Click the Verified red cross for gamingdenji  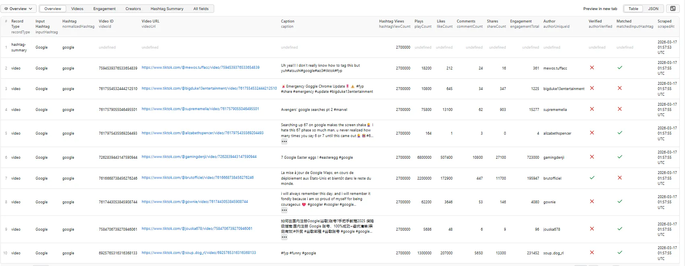point(592,157)
